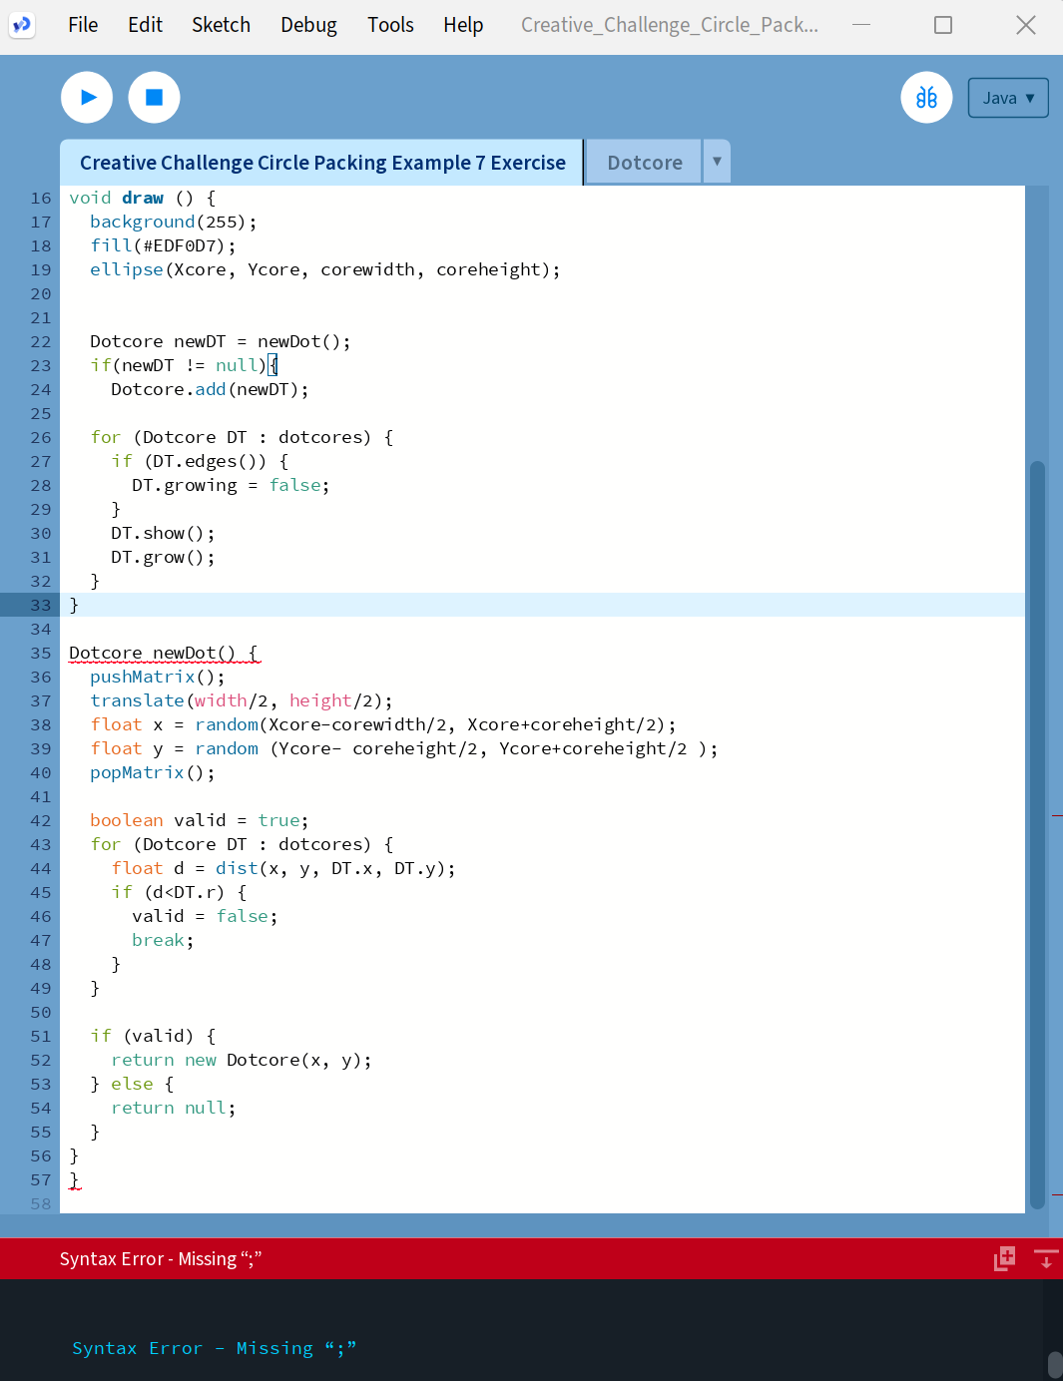Screen dimensions: 1063x1381
Task: Click the 'if (d<DT.r) {' line
Action: click(x=179, y=892)
